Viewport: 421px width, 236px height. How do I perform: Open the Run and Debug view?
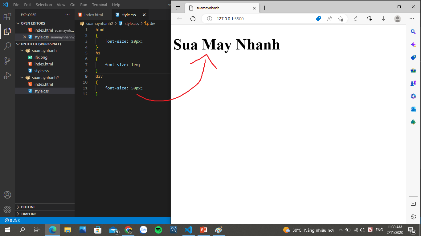point(7,76)
